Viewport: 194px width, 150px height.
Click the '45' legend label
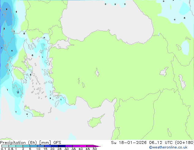pos(88,149)
